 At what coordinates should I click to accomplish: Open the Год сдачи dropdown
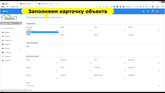tap(76, 78)
